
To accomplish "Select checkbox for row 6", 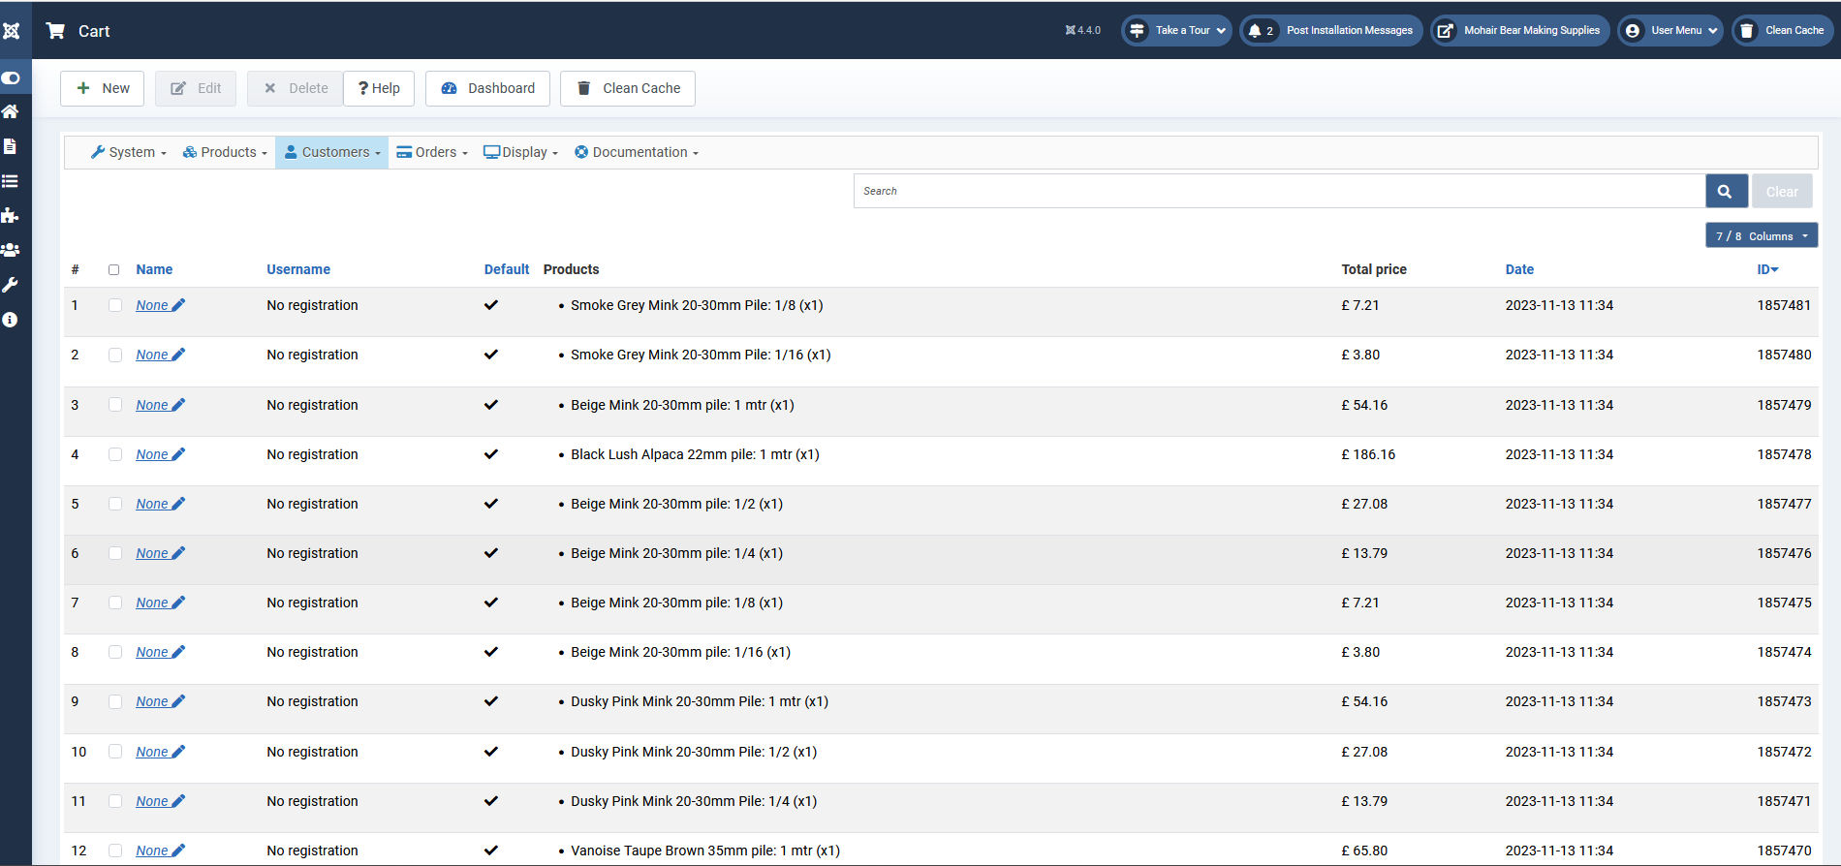I will (x=115, y=553).
